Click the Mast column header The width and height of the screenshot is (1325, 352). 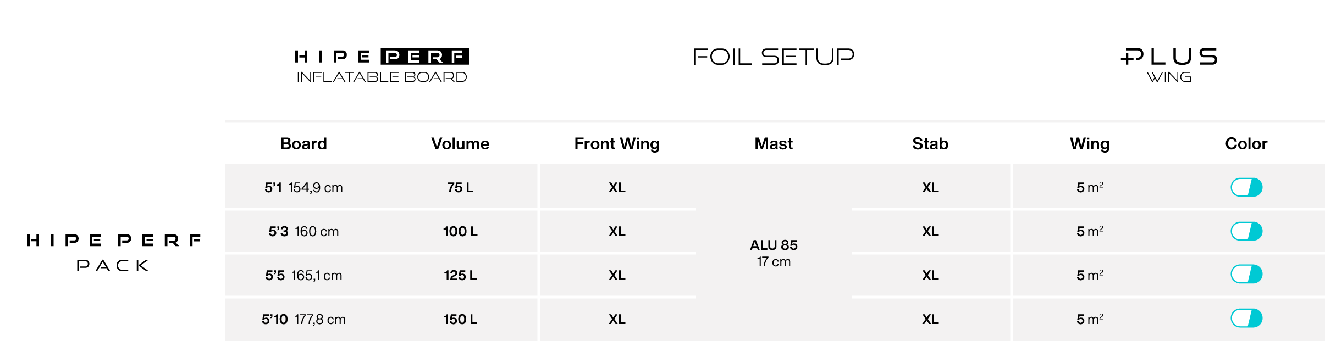(774, 144)
